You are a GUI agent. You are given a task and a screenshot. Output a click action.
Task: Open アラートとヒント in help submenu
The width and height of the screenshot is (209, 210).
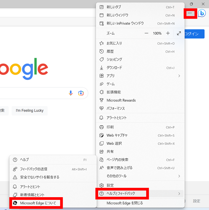[53, 187]
